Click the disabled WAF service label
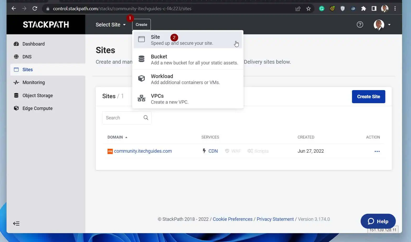The image size is (411, 242). [x=233, y=151]
